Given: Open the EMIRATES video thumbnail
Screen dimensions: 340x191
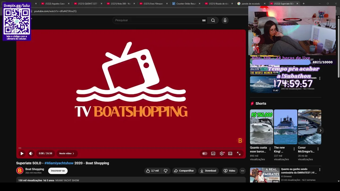Looking at the screenshot, I should (265, 175).
